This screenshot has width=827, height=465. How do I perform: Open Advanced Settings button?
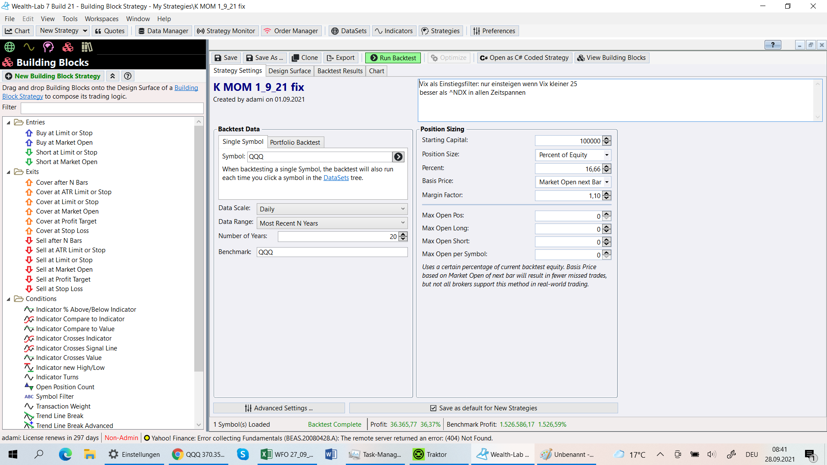point(279,408)
